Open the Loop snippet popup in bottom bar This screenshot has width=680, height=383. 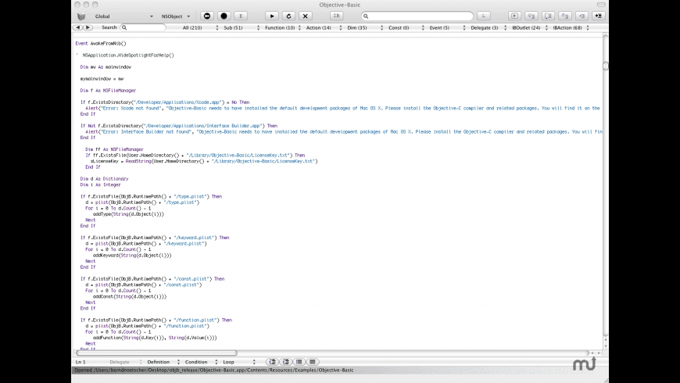pos(238,362)
